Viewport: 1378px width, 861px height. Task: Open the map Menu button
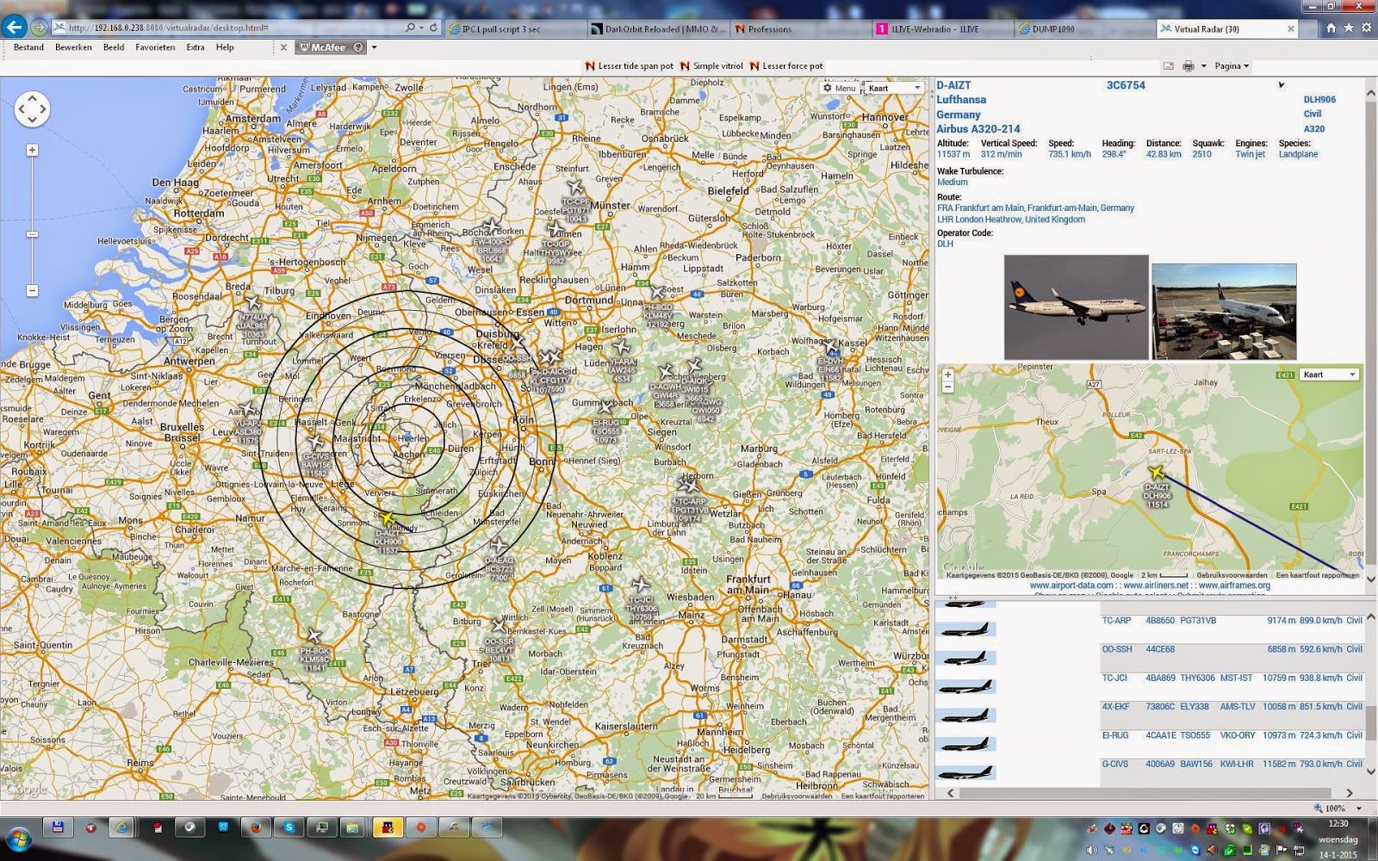click(840, 88)
